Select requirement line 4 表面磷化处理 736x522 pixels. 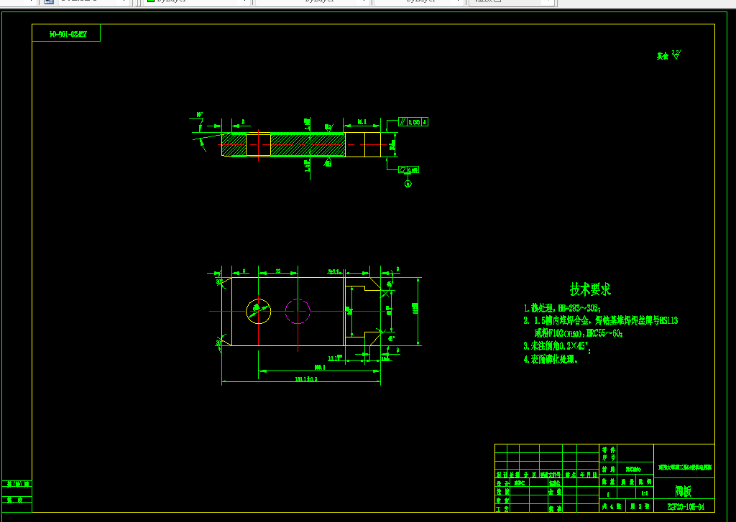551,360
